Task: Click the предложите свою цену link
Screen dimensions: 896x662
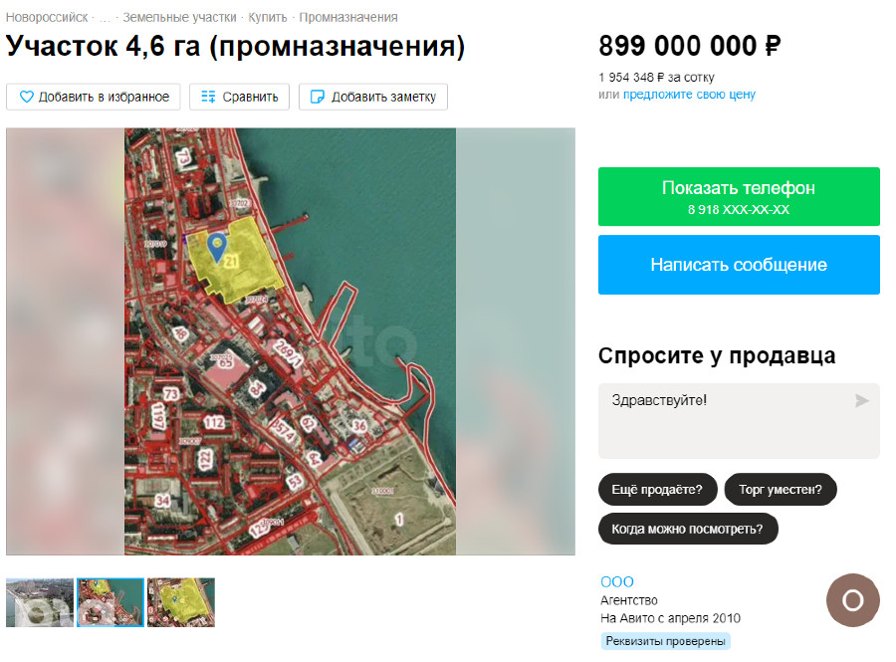Action: click(x=689, y=95)
